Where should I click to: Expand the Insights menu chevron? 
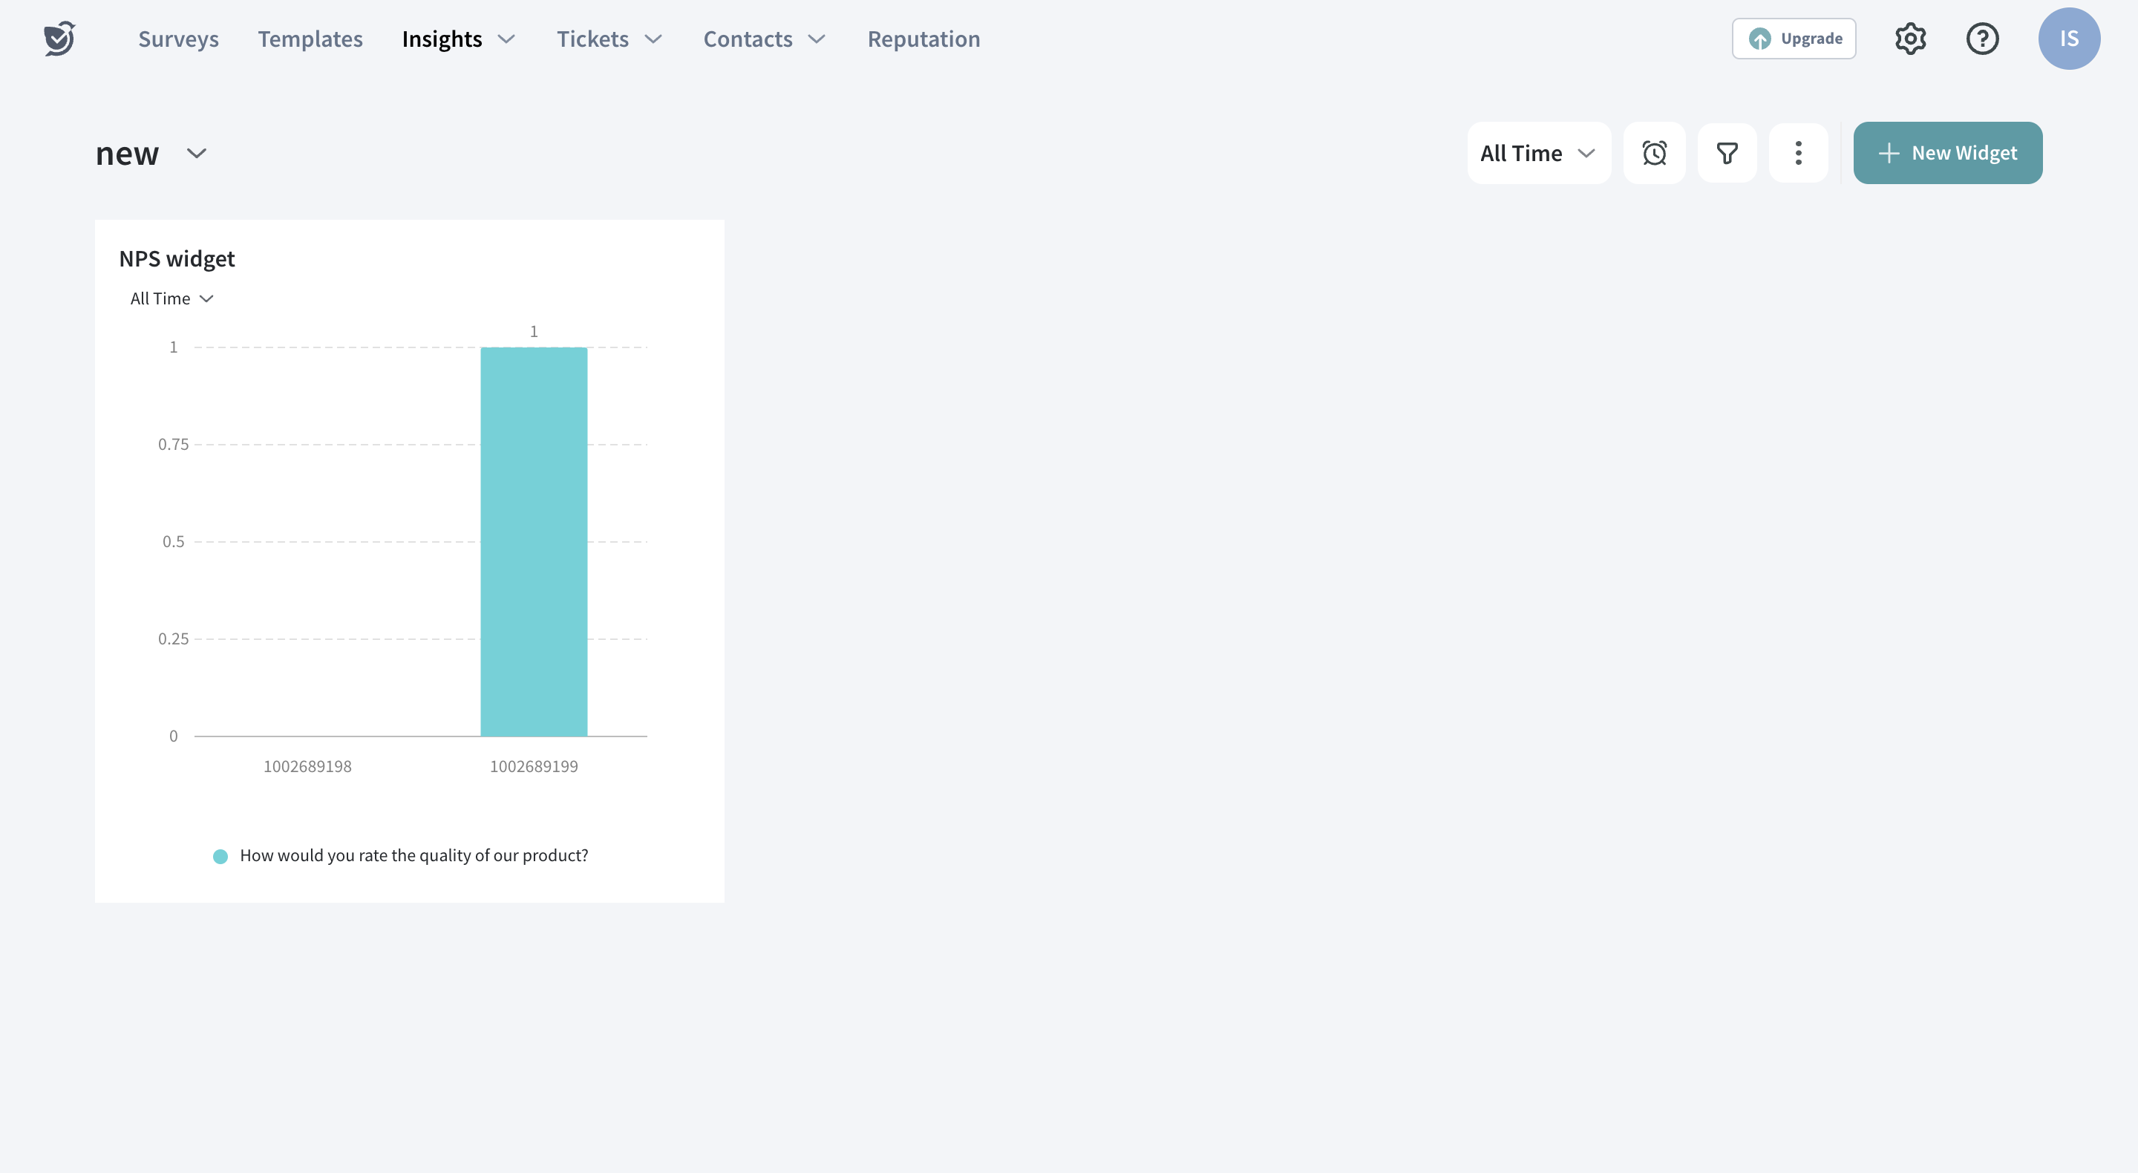(506, 39)
